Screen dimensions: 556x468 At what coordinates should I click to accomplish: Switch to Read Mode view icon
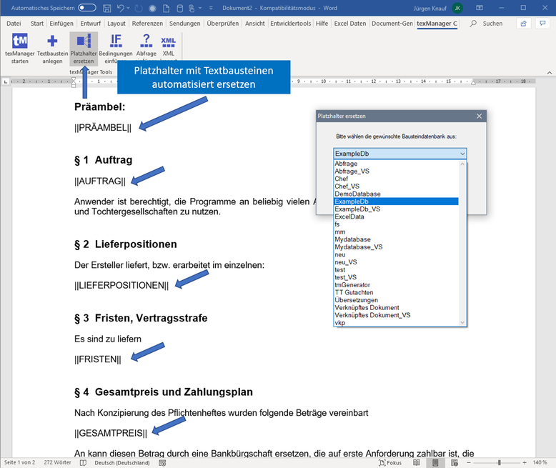[x=417, y=463]
